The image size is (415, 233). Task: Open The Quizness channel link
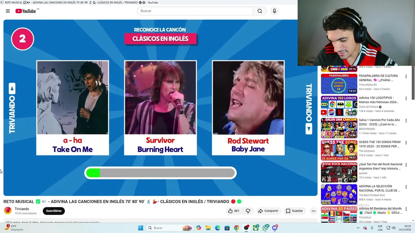click(x=367, y=151)
